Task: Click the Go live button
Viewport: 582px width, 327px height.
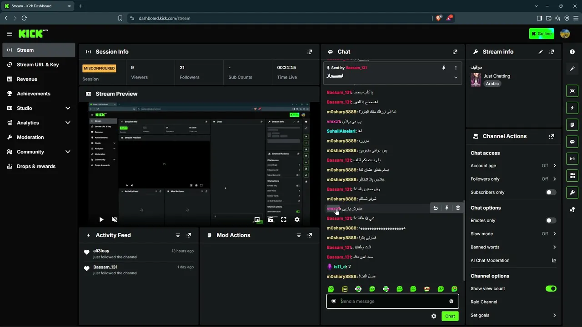Action: point(542,34)
